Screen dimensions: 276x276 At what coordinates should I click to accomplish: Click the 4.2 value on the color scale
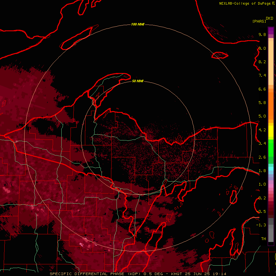click(262, 130)
